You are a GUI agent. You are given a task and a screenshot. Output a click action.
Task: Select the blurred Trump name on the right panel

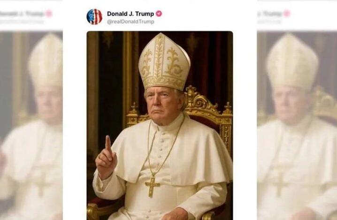[x=269, y=14]
